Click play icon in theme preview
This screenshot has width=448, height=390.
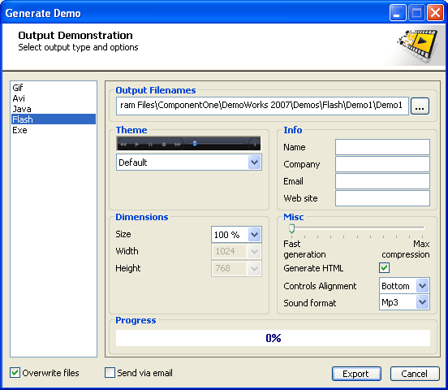[137, 144]
